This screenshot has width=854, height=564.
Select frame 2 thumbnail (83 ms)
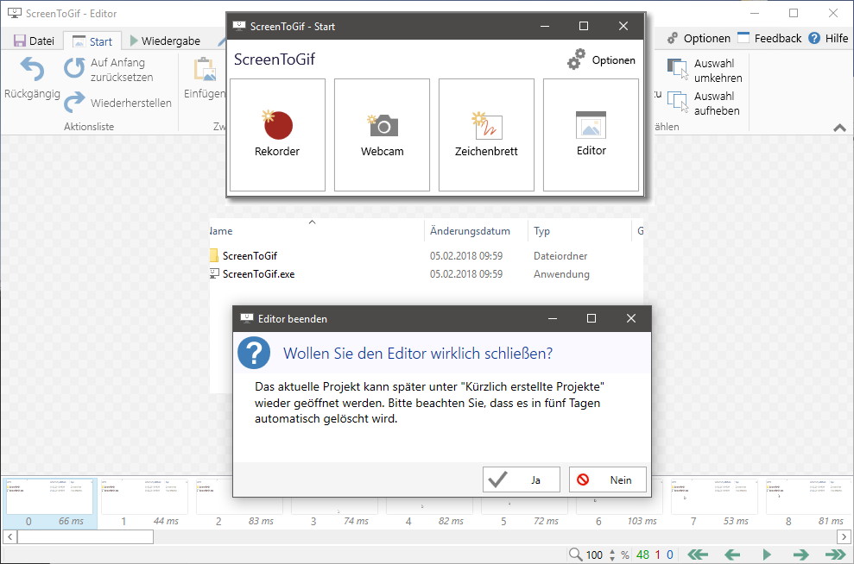[239, 504]
